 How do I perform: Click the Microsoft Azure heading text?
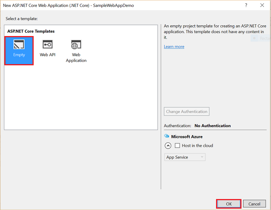pos(187,137)
